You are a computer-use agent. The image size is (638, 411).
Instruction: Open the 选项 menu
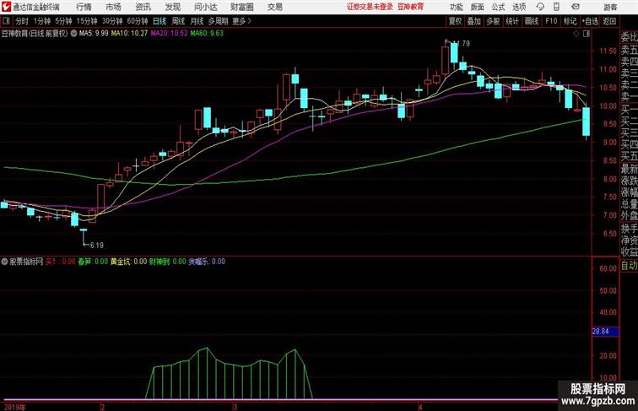coord(519,7)
